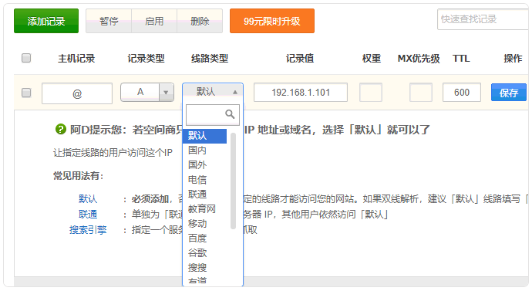Click the green question mark help icon
This screenshot has width=532, height=291.
click(61, 129)
